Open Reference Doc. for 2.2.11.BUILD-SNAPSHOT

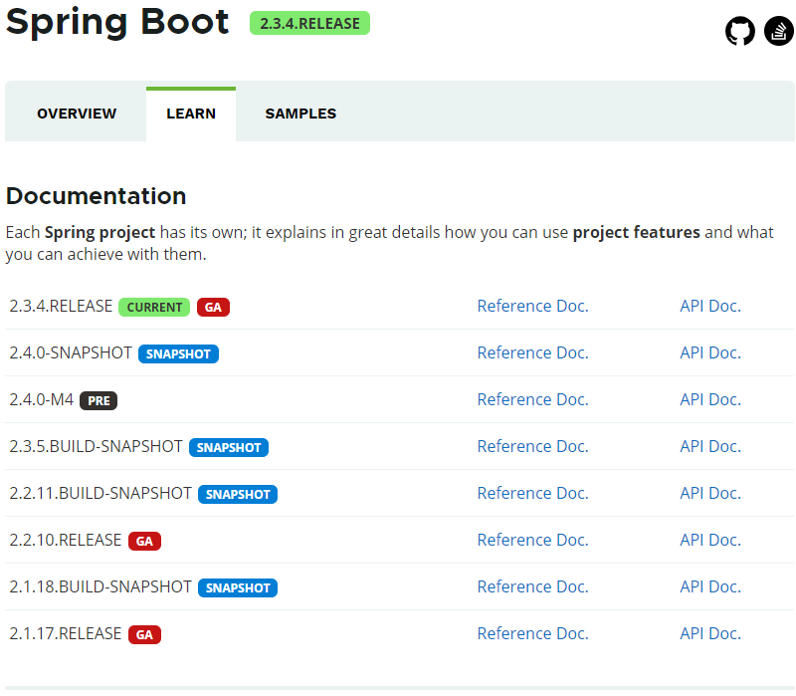(532, 493)
